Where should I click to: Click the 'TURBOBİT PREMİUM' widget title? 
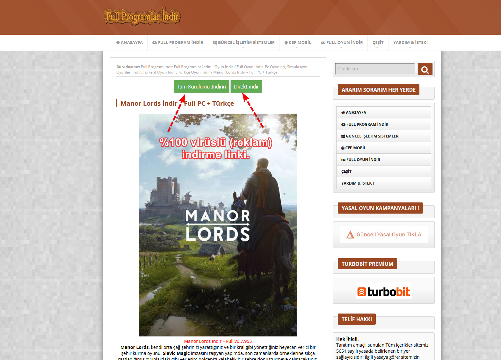(x=367, y=264)
